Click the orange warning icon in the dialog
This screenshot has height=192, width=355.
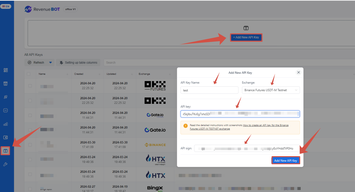(185, 126)
